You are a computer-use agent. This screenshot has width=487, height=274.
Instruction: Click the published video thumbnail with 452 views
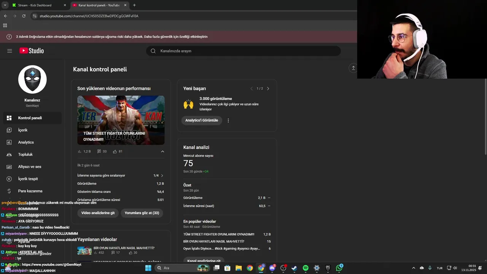[x=84, y=250]
